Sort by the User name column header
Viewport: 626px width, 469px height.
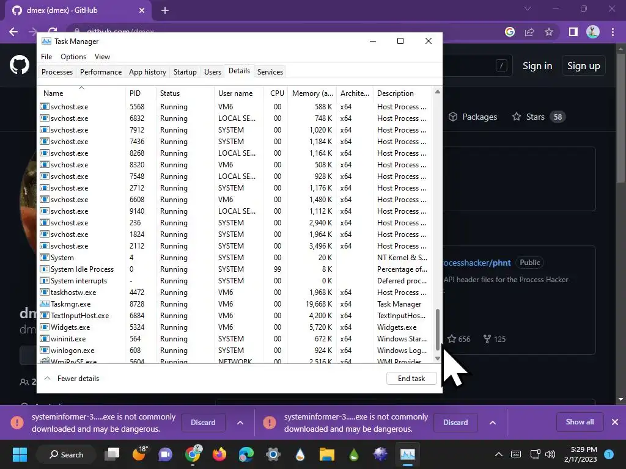point(238,93)
